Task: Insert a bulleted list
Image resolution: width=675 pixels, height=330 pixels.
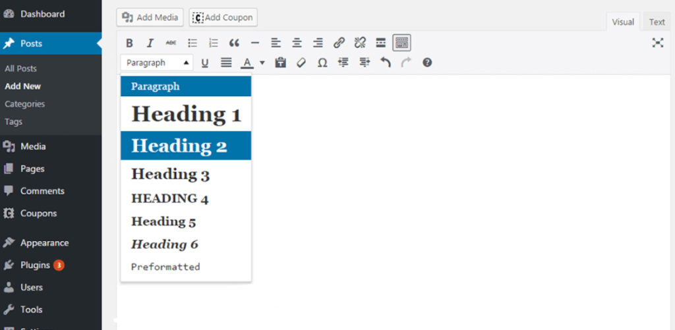Action: click(192, 43)
